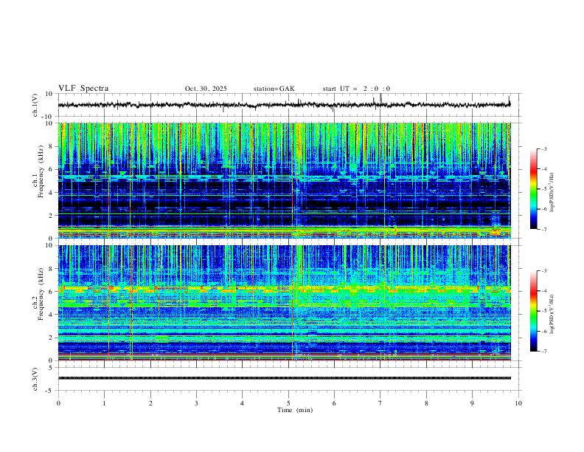Click inside the ch.2 spectrogram panel
This screenshot has width=584, height=452.
pos(284,303)
